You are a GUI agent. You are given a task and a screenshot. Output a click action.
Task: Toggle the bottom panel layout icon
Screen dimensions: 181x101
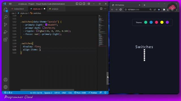click(80, 4)
